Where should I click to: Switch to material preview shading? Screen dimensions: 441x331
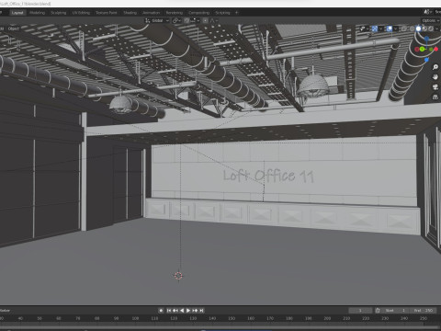(x=424, y=29)
